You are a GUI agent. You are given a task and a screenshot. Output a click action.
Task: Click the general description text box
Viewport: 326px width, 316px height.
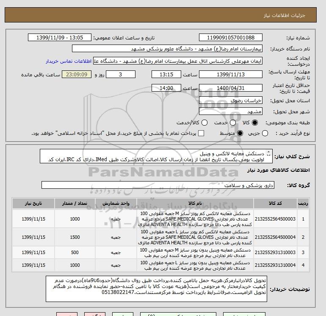(x=156, y=156)
